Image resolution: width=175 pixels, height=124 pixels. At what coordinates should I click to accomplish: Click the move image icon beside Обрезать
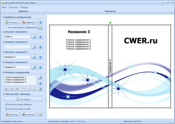40,22
